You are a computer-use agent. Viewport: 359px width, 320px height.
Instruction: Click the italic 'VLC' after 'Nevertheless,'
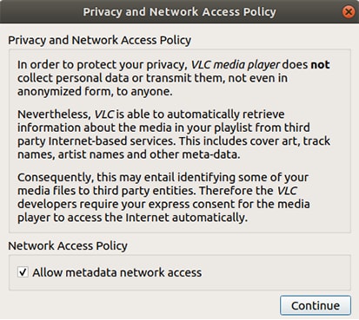click(104, 114)
